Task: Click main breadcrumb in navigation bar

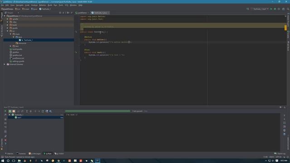Action: 26,9
